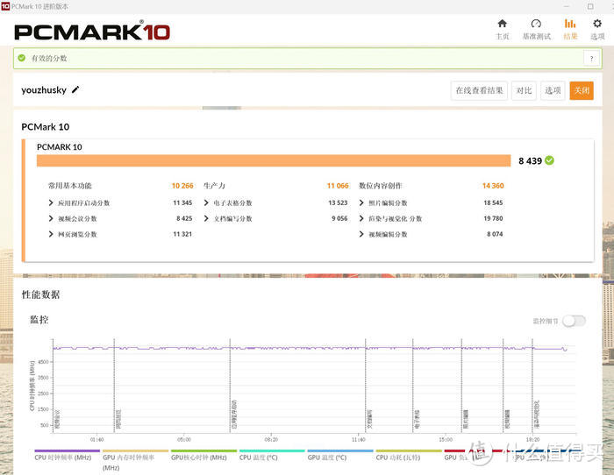Click the 性能数据 heading
The image size is (614, 475).
pos(40,294)
